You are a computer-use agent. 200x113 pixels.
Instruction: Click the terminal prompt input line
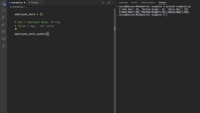coord(143,15)
